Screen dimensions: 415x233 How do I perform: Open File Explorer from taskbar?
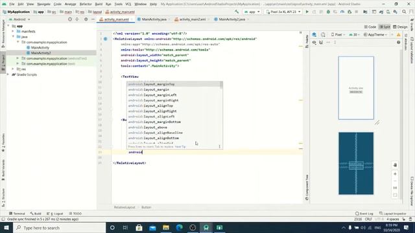pos(166,228)
